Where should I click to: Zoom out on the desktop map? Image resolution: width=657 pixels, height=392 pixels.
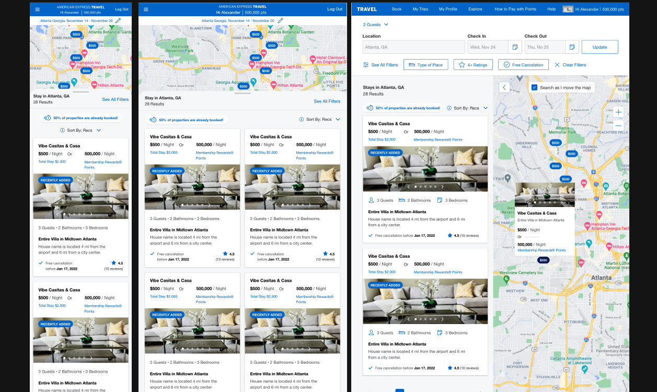[619, 126]
